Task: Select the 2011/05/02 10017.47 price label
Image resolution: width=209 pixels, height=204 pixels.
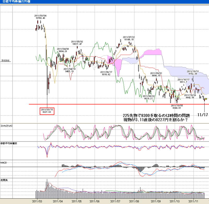Action: click(77, 43)
